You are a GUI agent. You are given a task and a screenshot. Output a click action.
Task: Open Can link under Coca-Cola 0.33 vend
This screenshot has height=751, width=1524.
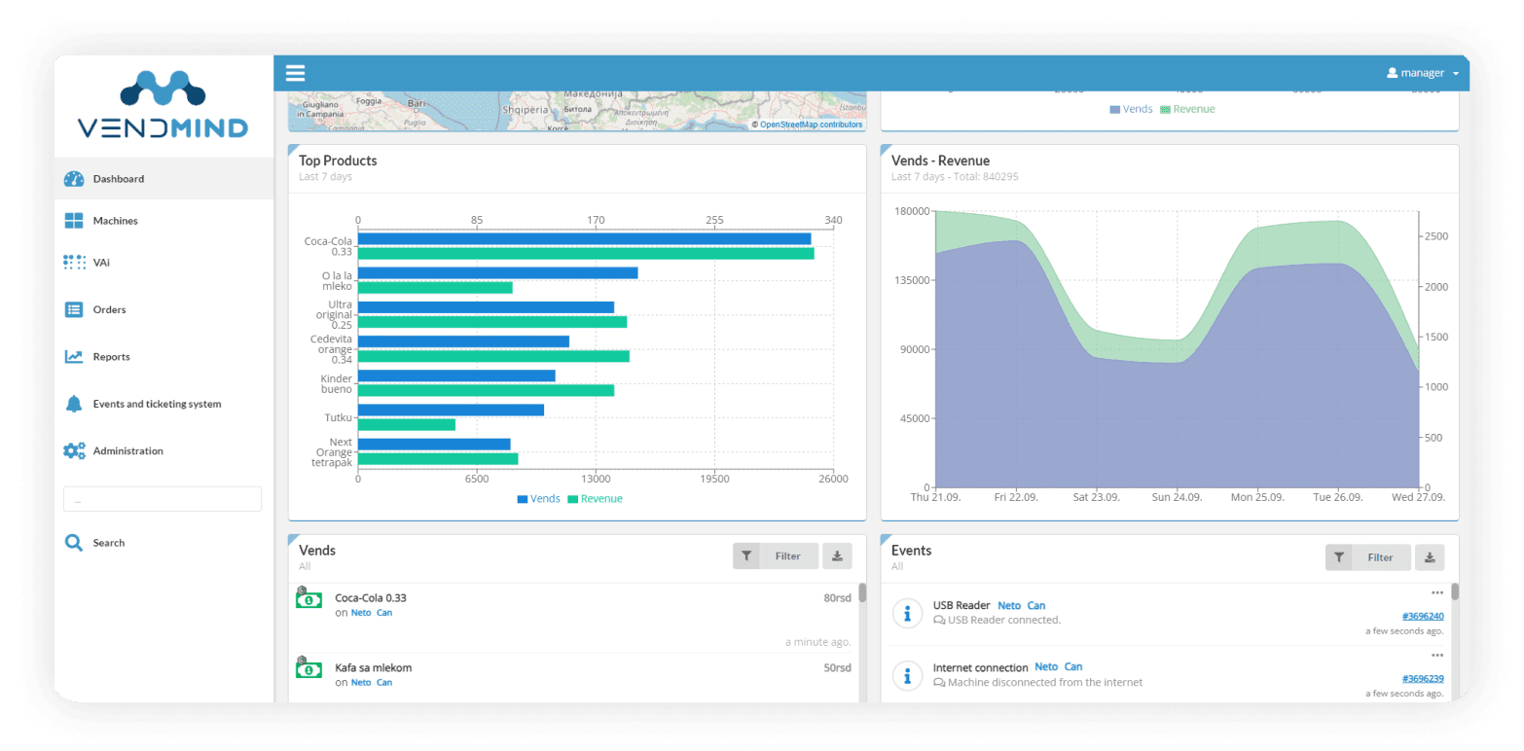coord(384,613)
